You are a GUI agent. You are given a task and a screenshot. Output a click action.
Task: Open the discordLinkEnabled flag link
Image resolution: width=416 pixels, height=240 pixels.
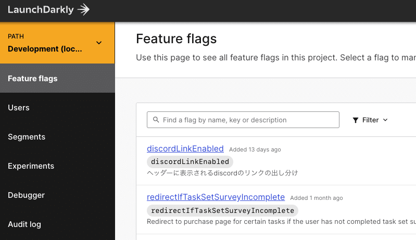185,148
